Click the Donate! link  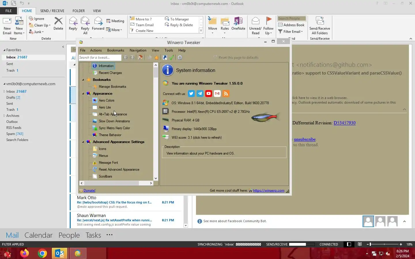coord(89,191)
